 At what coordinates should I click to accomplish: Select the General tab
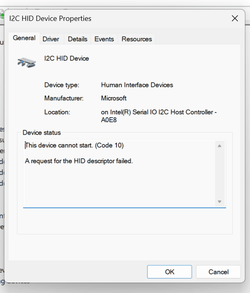[x=24, y=38]
